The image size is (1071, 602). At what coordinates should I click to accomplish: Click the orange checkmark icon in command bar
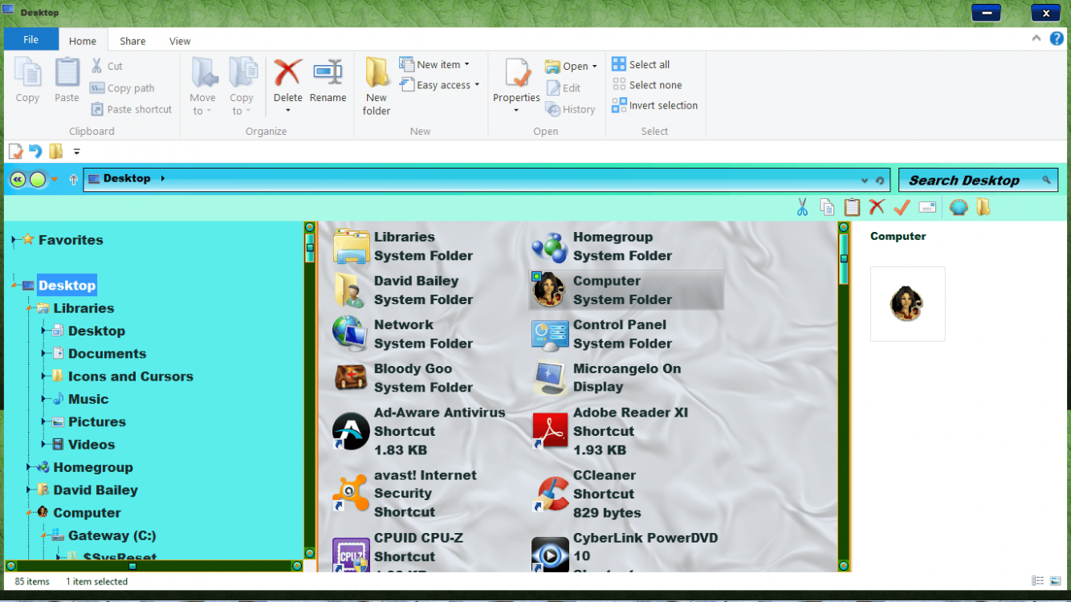click(x=902, y=207)
